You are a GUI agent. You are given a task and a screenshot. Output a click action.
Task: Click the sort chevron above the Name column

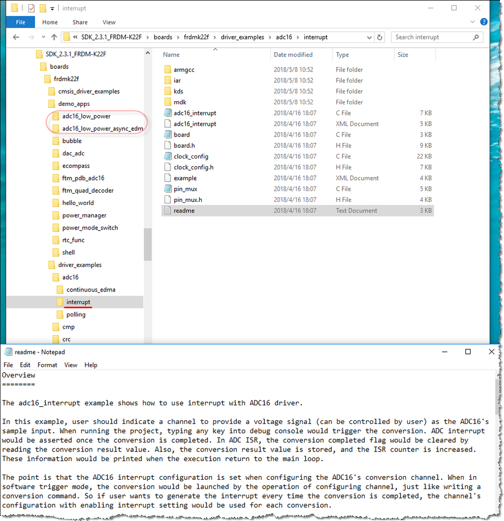[215, 48]
